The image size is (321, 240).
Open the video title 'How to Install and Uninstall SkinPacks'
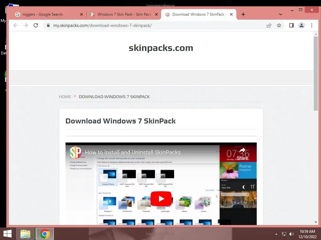click(133, 152)
